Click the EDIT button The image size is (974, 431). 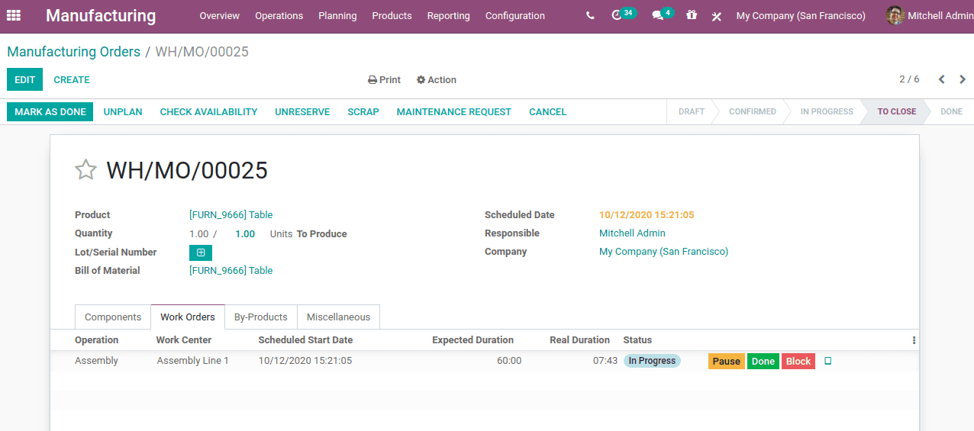[x=25, y=80]
